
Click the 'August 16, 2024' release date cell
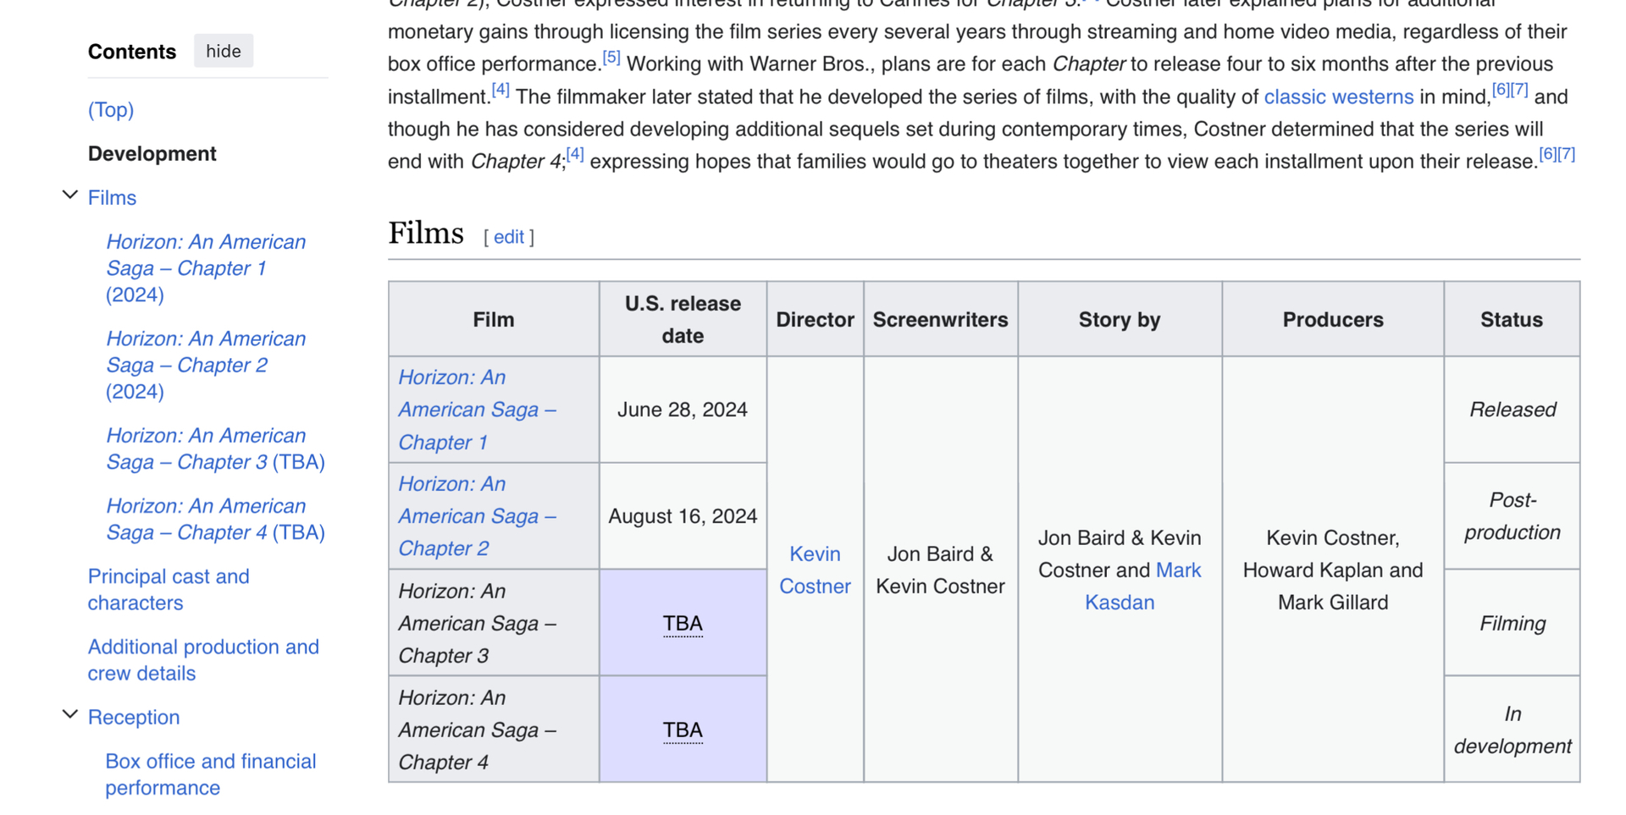tap(683, 516)
